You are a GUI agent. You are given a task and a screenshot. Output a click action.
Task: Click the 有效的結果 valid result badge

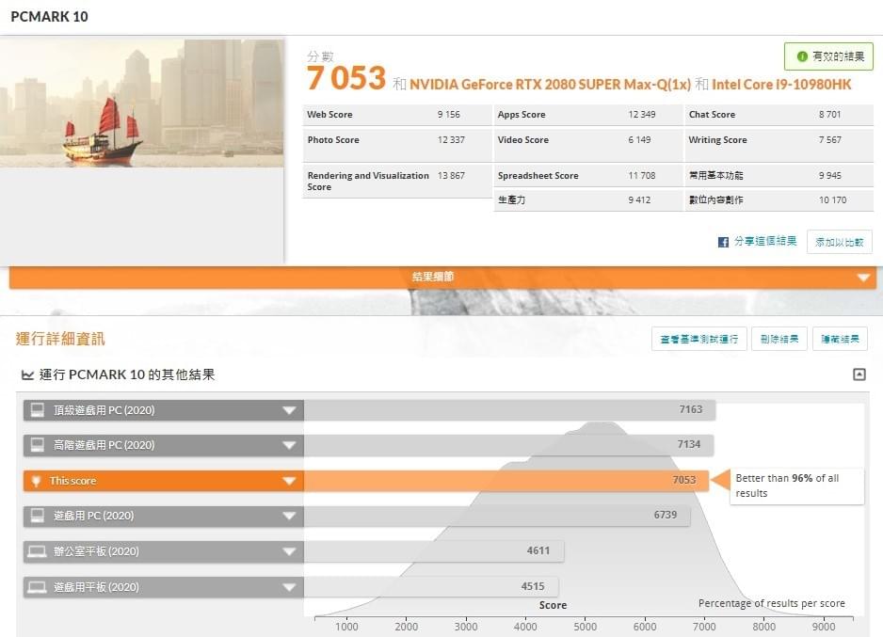coord(828,56)
